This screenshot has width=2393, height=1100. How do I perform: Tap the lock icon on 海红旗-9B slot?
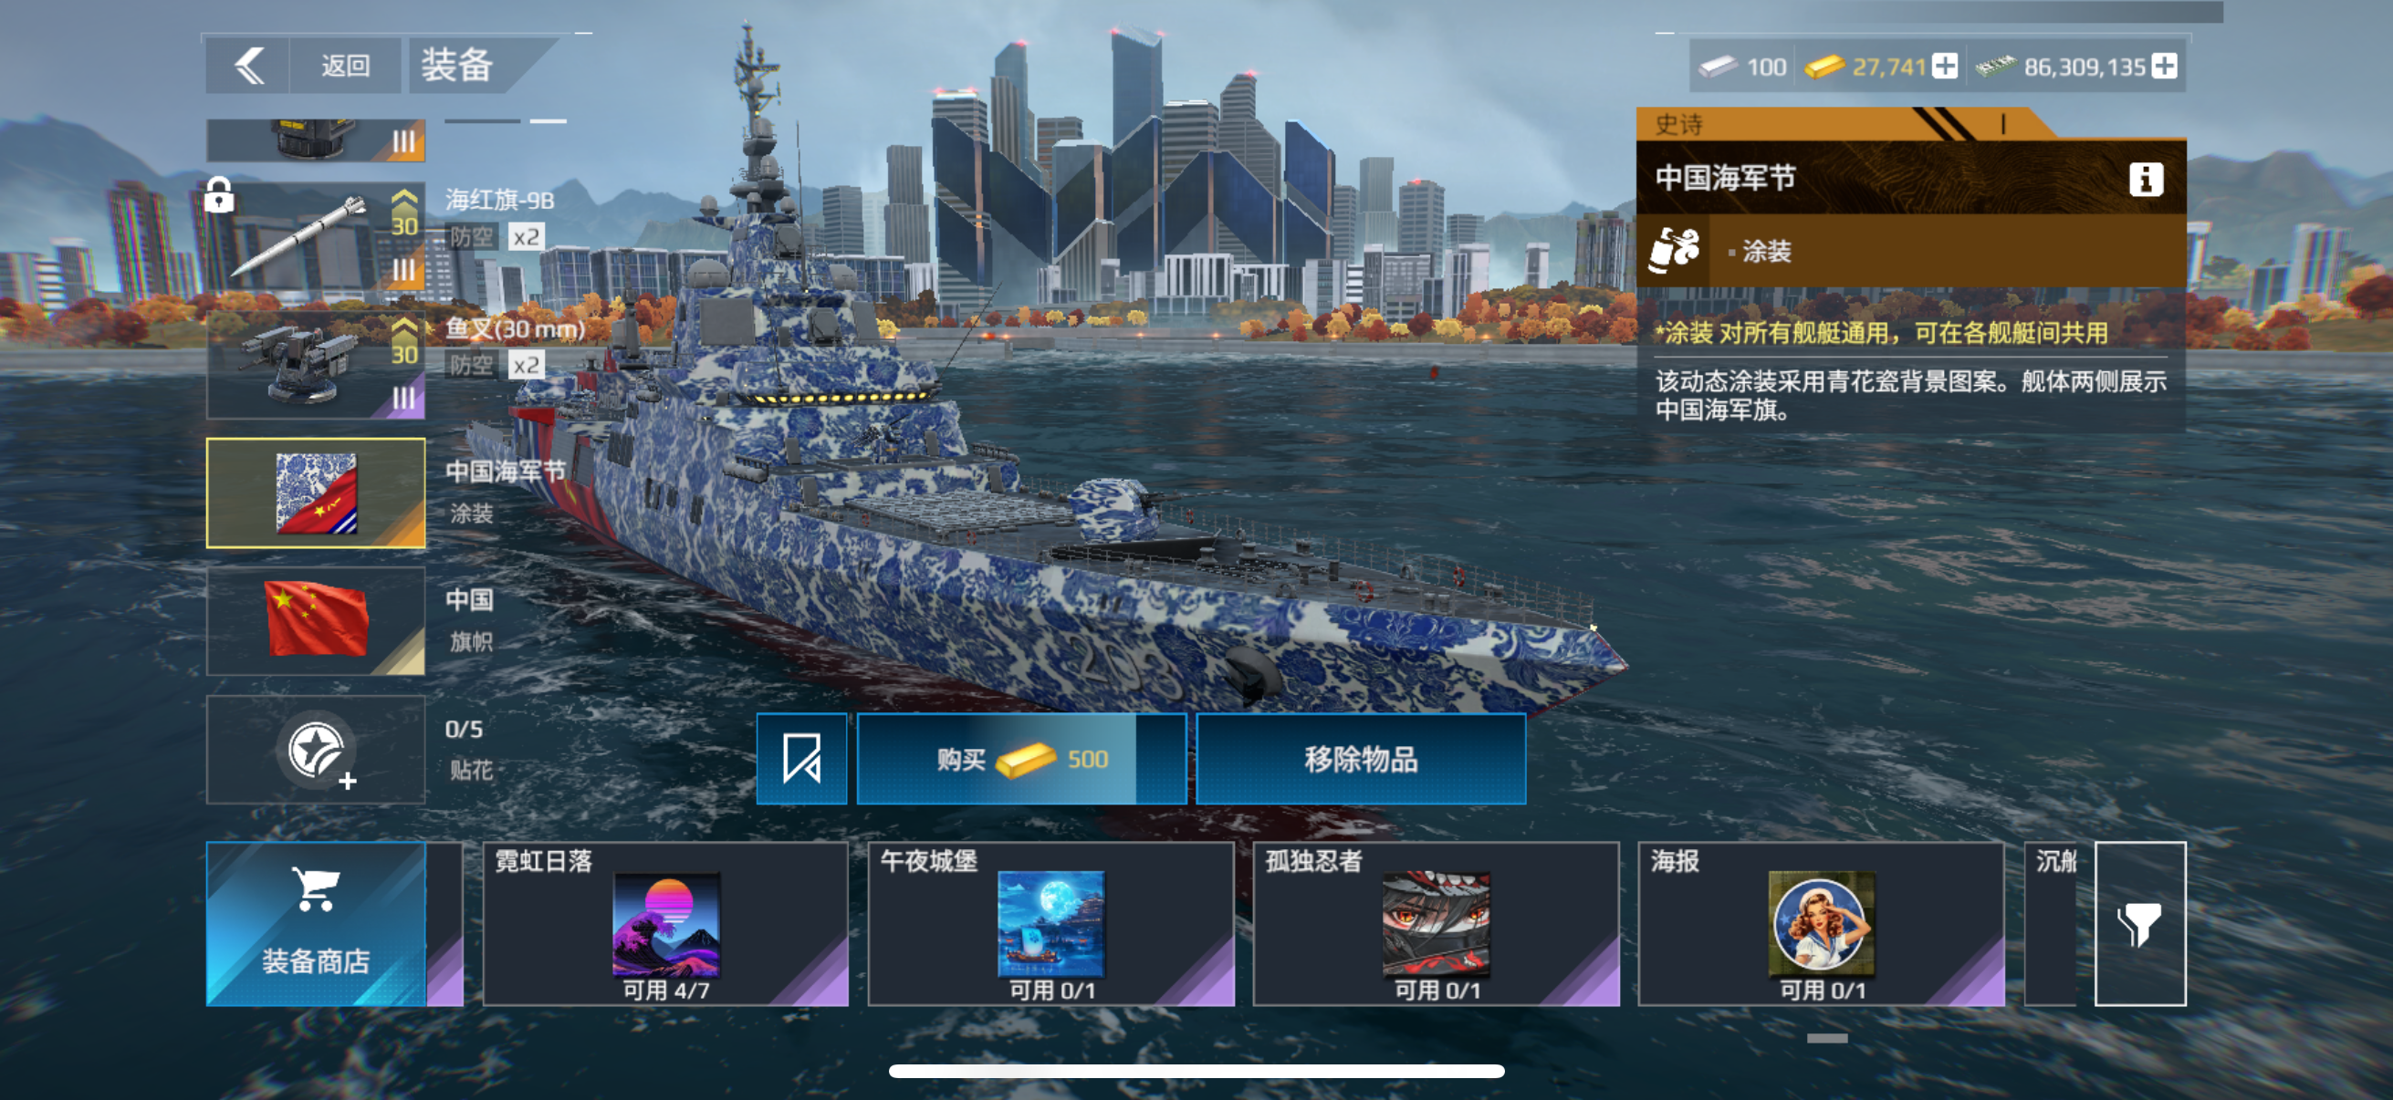(x=219, y=195)
